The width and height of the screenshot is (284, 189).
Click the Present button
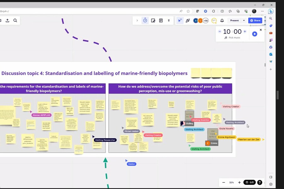tap(234, 20)
